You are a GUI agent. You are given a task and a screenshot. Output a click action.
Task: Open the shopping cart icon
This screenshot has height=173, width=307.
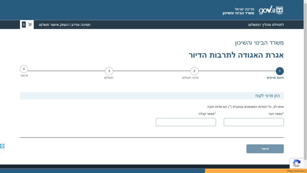(30, 24)
